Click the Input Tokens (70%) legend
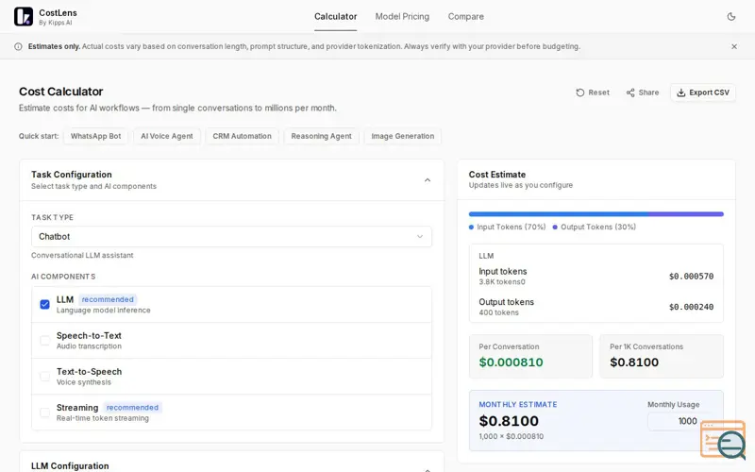Screen dimensions: 755x472 [x=508, y=227]
